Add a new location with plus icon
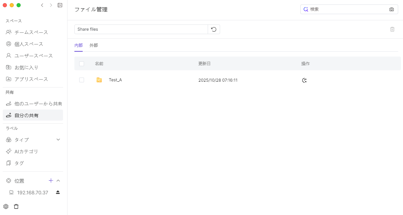Image resolution: width=403 pixels, height=215 pixels. pyautogui.click(x=51, y=181)
